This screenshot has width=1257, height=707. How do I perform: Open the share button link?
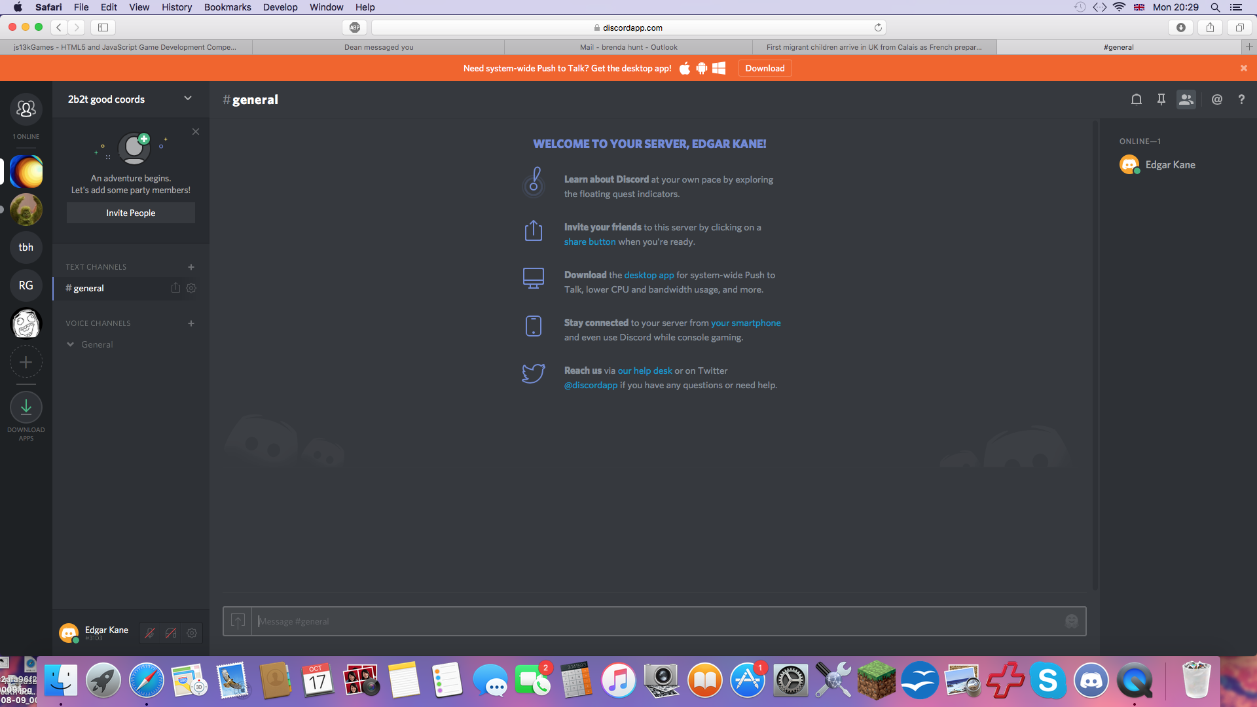(x=590, y=242)
